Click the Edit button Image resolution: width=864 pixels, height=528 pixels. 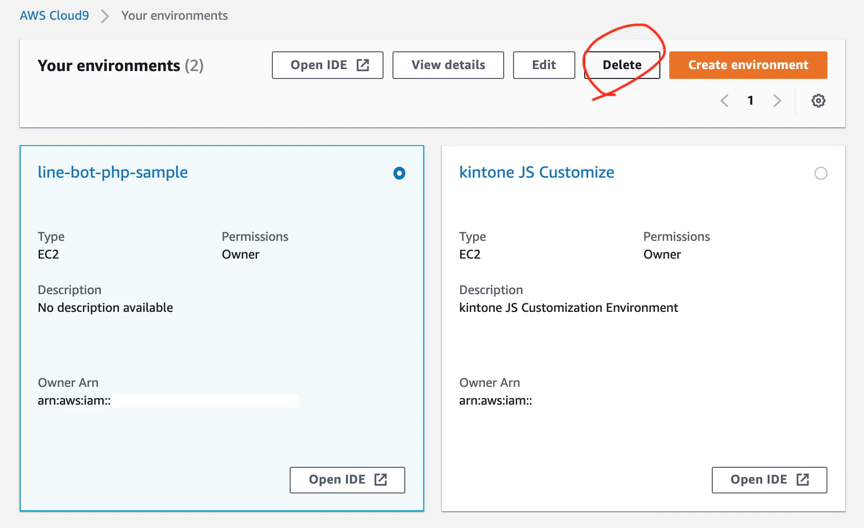[x=544, y=65]
